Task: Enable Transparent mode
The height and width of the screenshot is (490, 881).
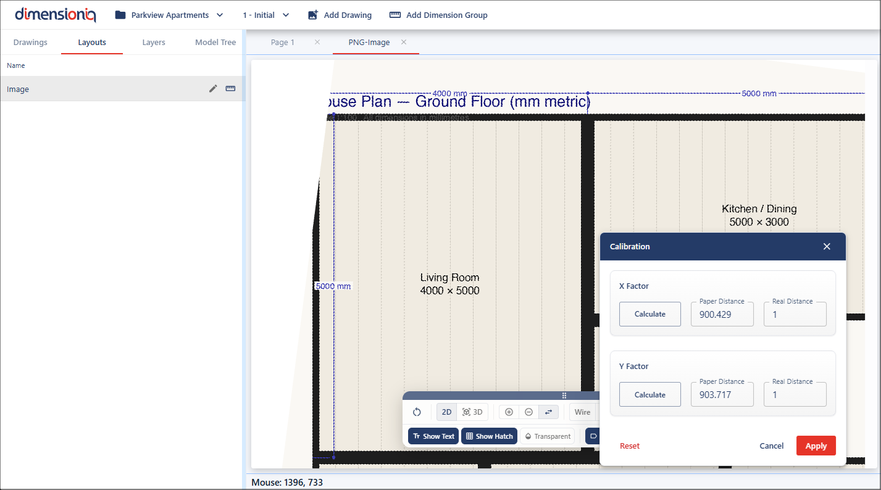Action: pos(547,436)
